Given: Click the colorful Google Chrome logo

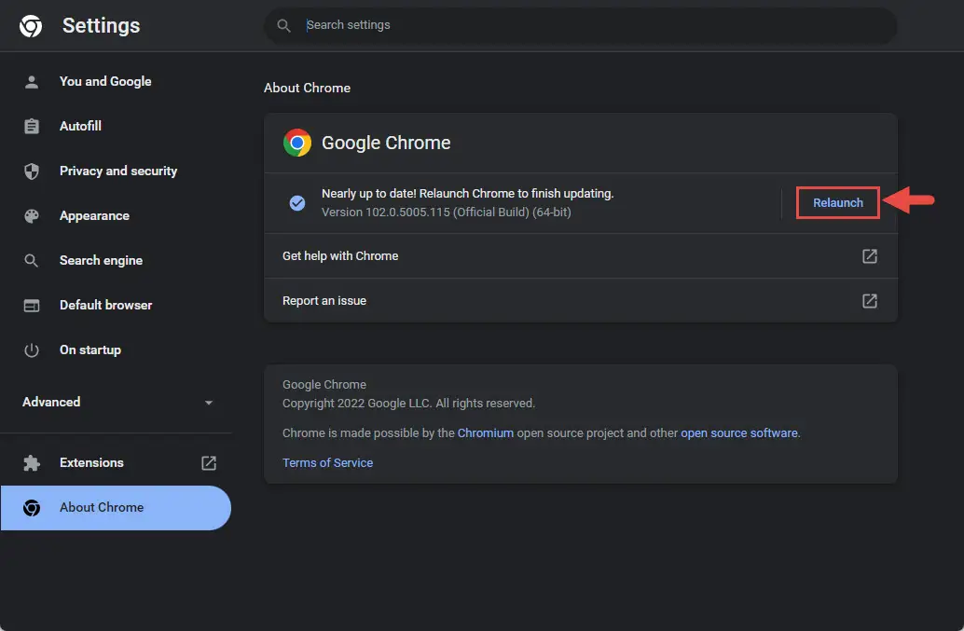Looking at the screenshot, I should click(x=297, y=143).
